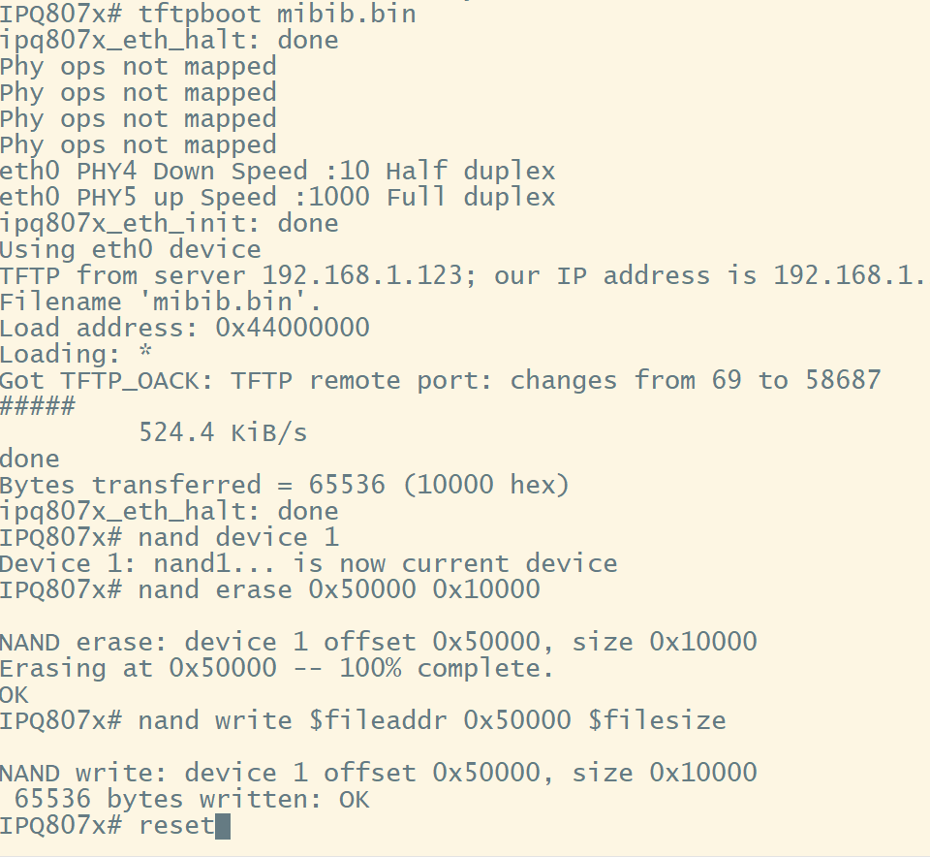This screenshot has height=857, width=930.
Task: Click the 'reset' command text
Action: pos(176,826)
